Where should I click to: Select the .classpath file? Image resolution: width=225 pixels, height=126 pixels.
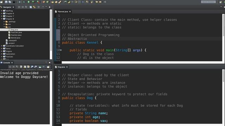point(13,41)
